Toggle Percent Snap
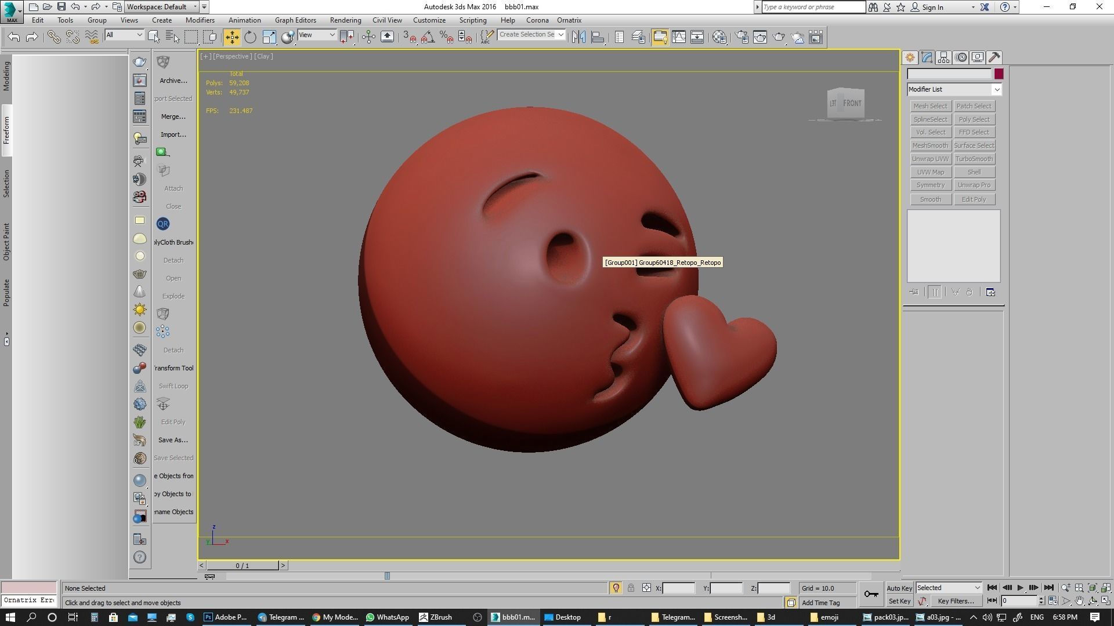The image size is (1114, 626). [x=446, y=37]
